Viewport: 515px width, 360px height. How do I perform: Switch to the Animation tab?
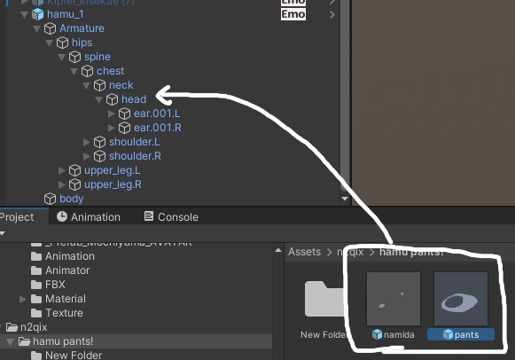[89, 216]
